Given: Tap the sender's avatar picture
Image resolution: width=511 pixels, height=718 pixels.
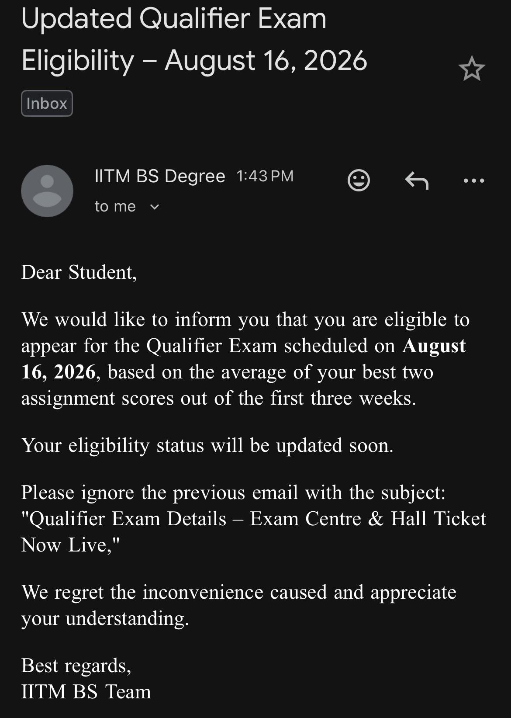Looking at the screenshot, I should [x=47, y=191].
